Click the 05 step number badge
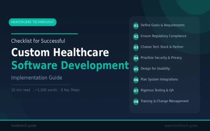This screenshot has height=131, width=210. pyautogui.click(x=136, y=69)
